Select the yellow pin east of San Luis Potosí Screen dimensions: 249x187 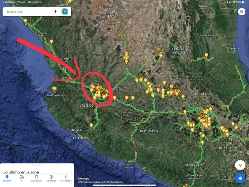pyautogui.click(x=206, y=55)
